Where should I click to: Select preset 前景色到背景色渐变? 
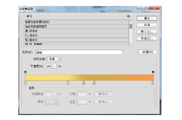76,22
